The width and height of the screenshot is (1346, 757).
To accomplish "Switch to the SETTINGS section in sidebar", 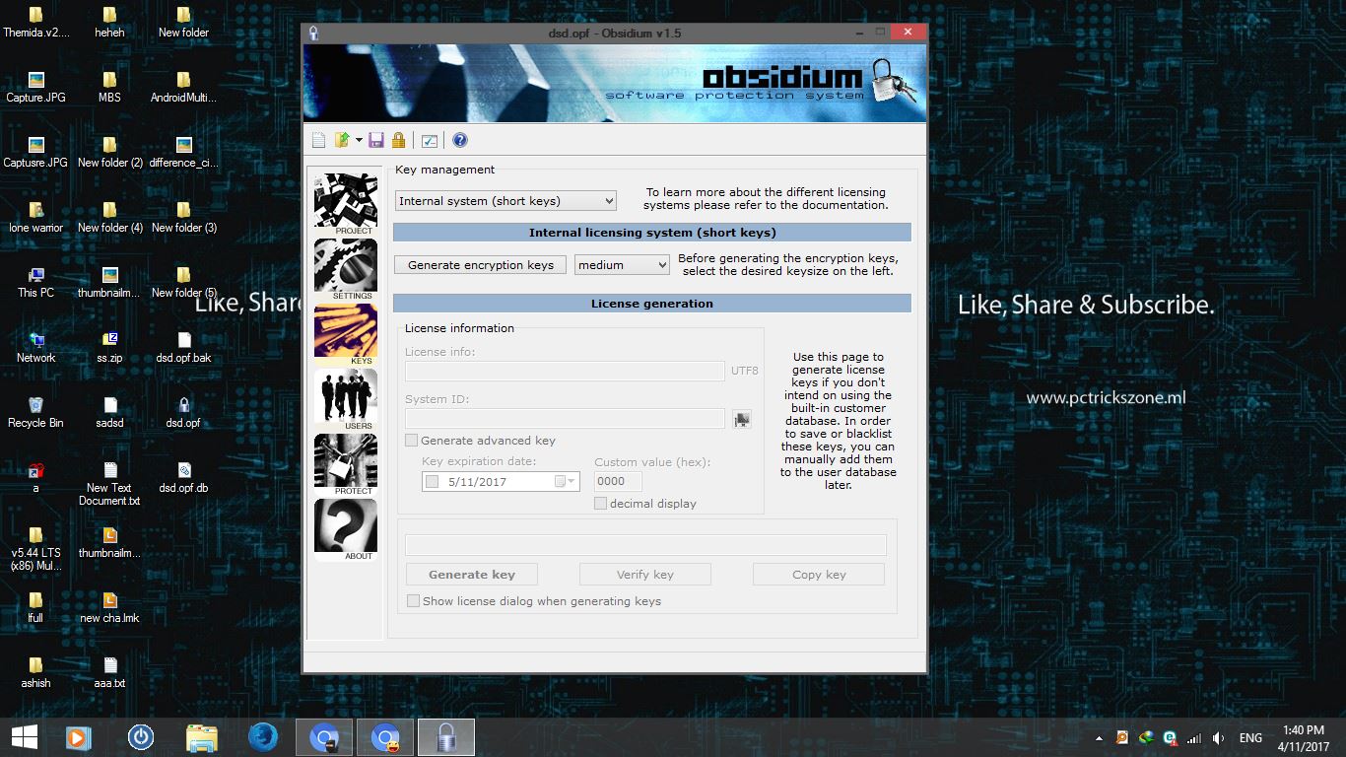I will coord(346,269).
